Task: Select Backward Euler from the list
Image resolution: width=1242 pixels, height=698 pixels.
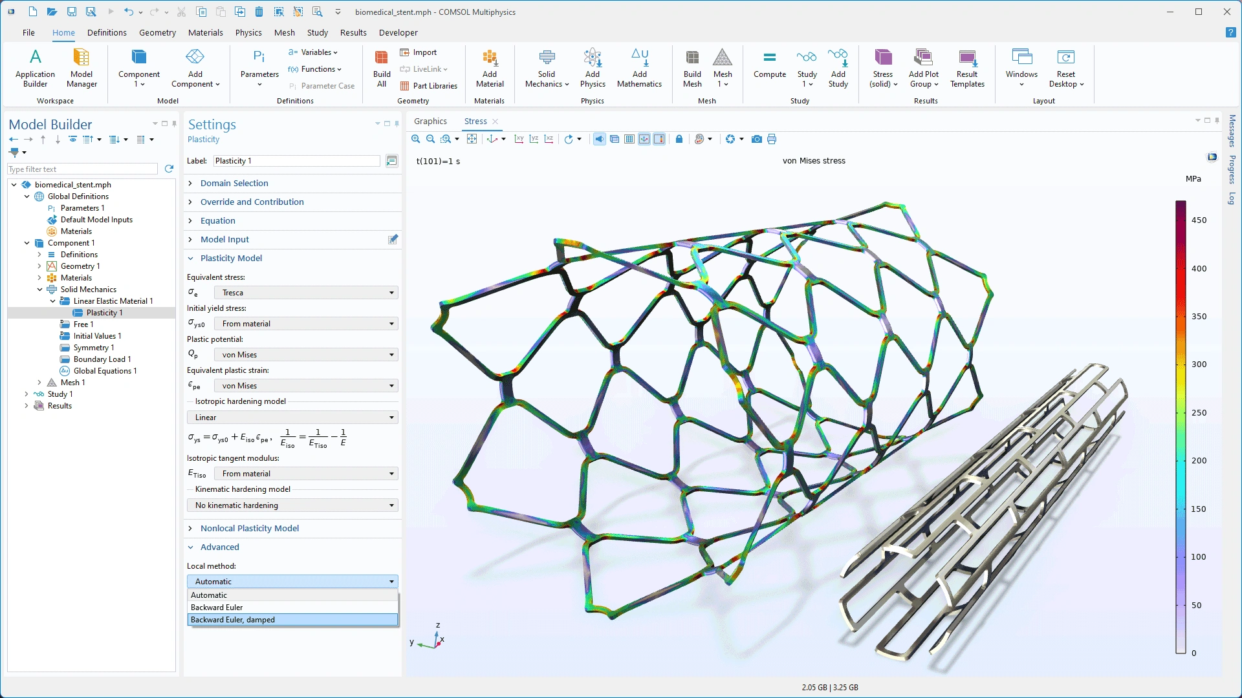Action: point(217,608)
